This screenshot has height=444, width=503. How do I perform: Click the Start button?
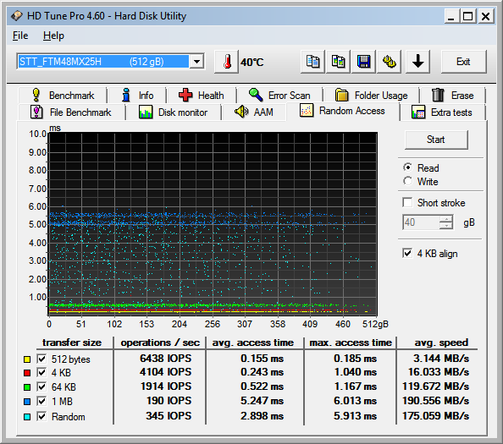tap(436, 140)
